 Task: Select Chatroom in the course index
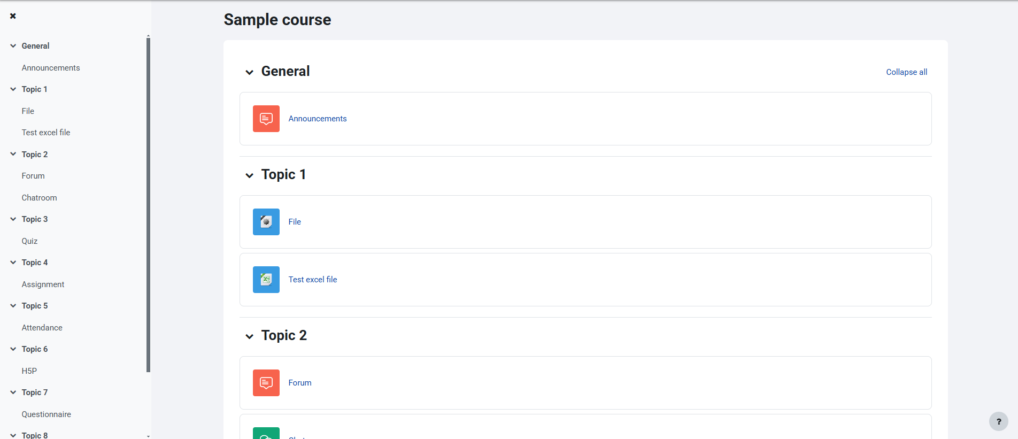pyautogui.click(x=39, y=198)
